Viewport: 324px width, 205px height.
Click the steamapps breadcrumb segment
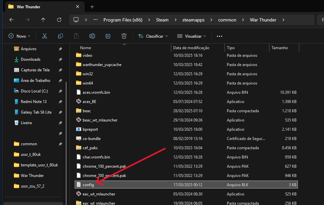tap(193, 20)
